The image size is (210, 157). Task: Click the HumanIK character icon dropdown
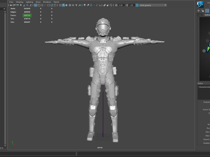pyautogui.click(x=200, y=4)
